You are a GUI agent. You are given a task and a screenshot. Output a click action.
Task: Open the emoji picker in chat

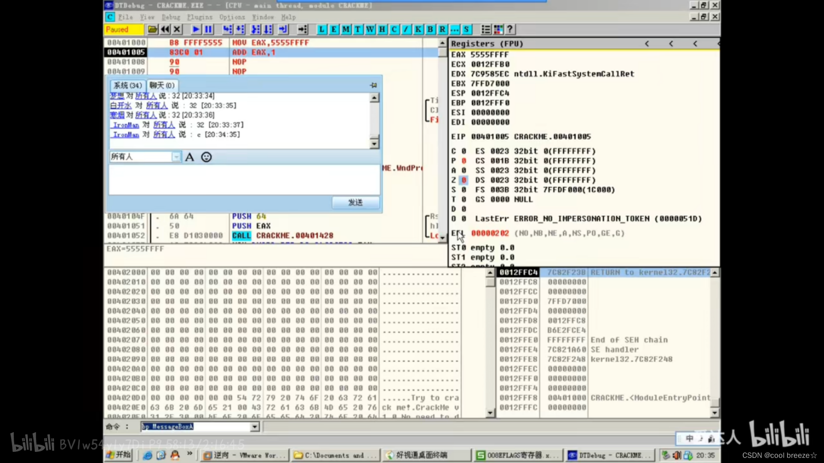[206, 157]
